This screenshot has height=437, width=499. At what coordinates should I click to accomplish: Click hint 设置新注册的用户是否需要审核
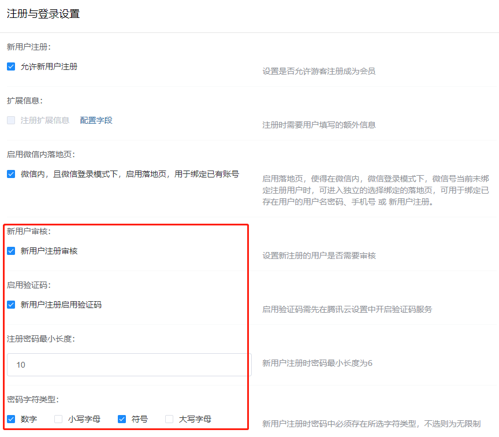coord(319,255)
